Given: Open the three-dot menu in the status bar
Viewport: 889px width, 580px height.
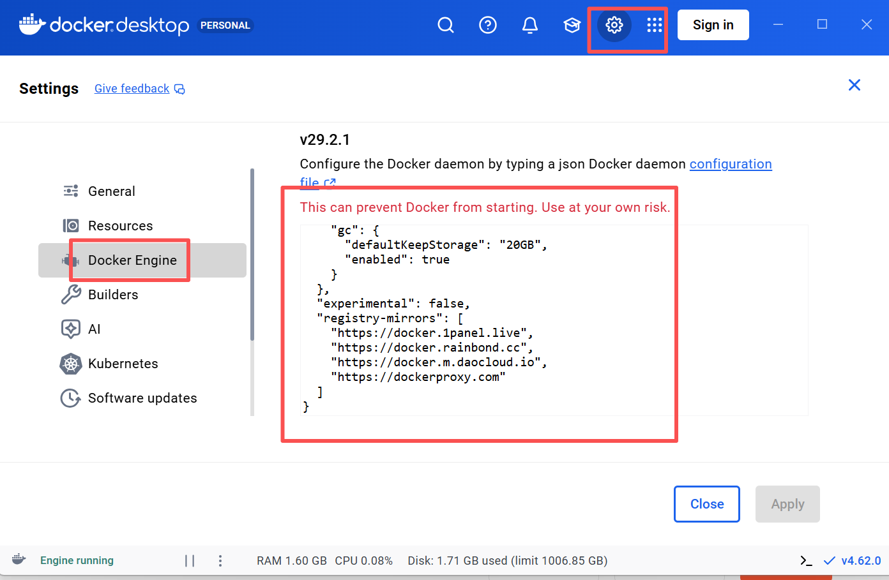Looking at the screenshot, I should pyautogui.click(x=220, y=560).
